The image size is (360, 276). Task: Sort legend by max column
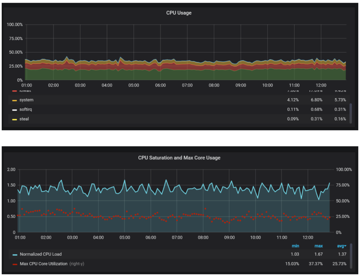pyautogui.click(x=318, y=246)
